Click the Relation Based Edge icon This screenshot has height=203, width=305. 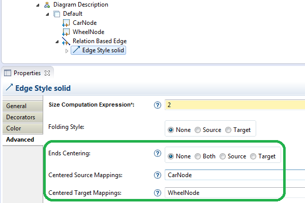click(66, 41)
